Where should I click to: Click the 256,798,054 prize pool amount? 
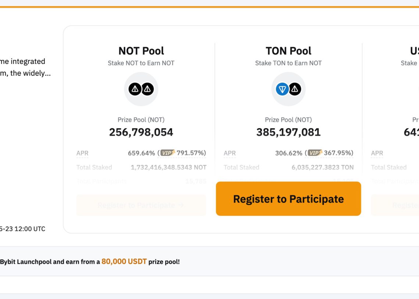tap(141, 132)
